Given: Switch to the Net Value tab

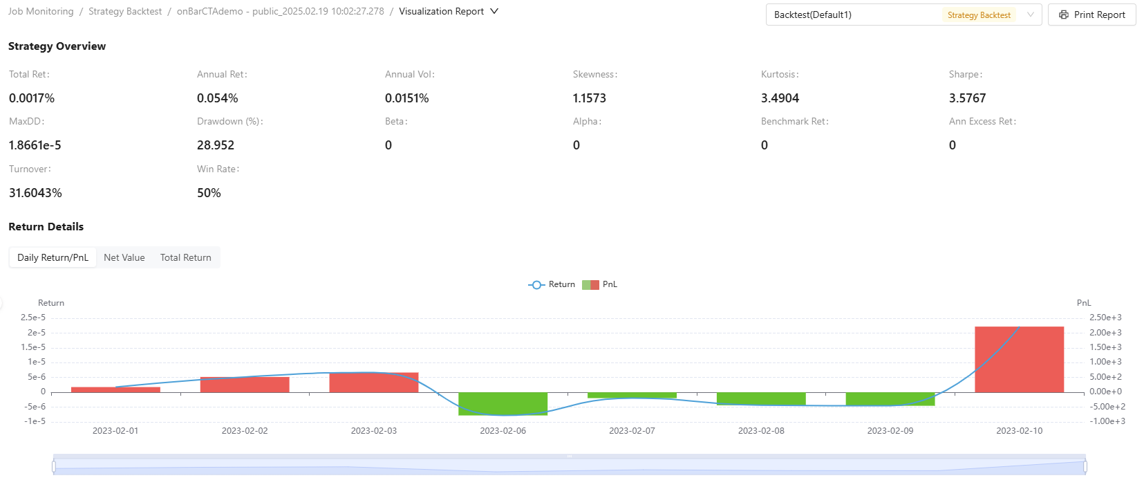Looking at the screenshot, I should 124,257.
